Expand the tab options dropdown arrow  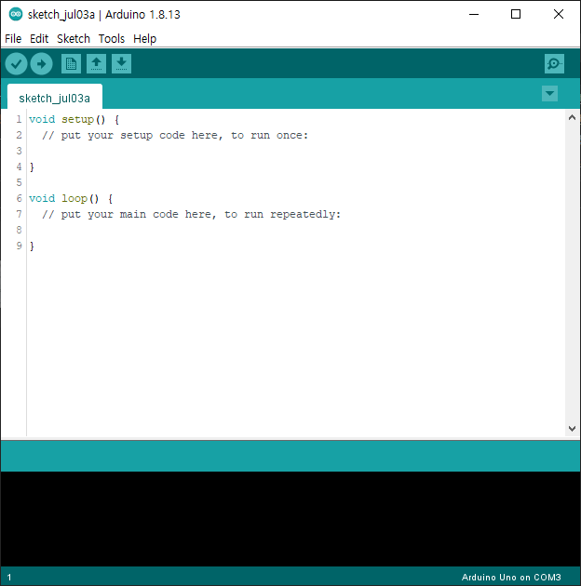(549, 93)
